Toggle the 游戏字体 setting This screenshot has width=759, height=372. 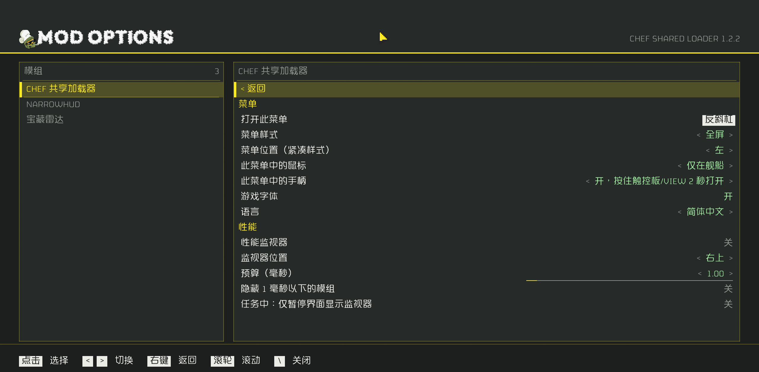pos(728,196)
